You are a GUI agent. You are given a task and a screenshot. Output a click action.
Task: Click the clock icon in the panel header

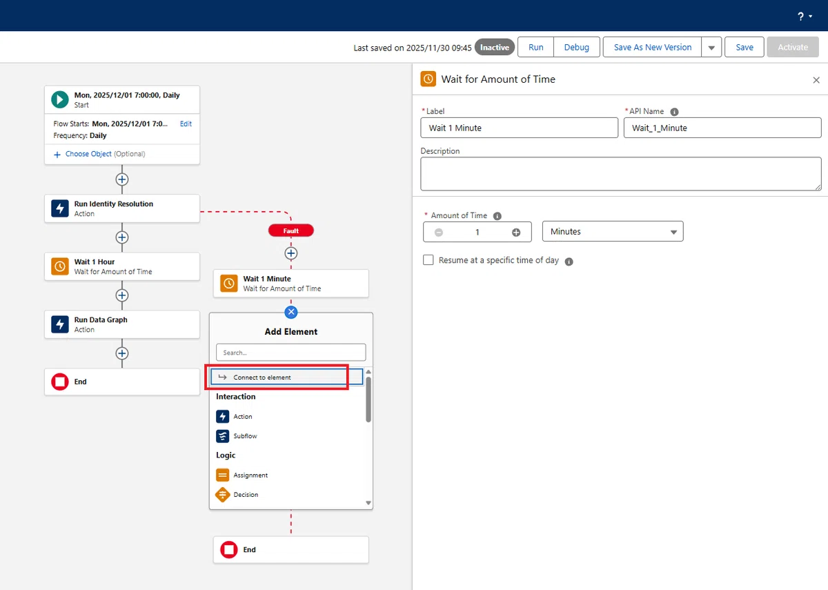coord(428,79)
